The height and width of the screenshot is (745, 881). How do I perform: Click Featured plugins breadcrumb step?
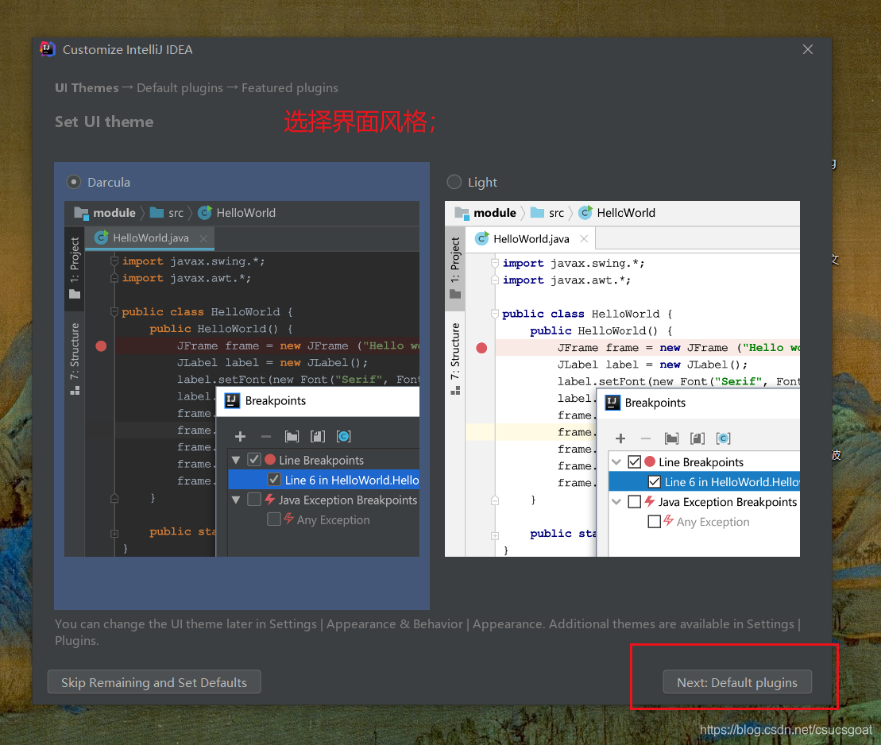[x=290, y=87]
